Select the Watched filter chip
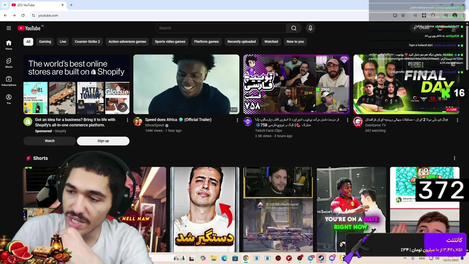The image size is (469, 264). point(271,42)
